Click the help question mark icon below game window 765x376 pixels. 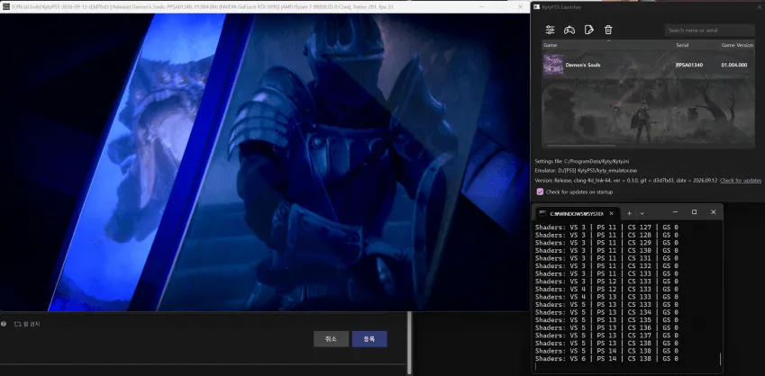(x=4, y=324)
